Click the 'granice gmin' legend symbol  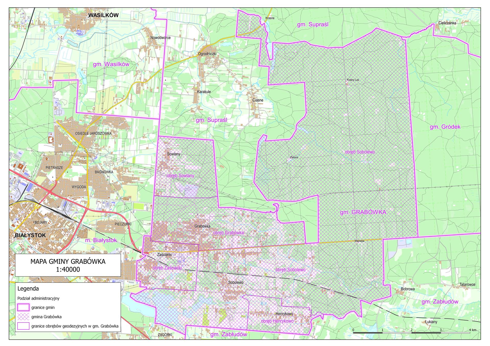click(23, 307)
